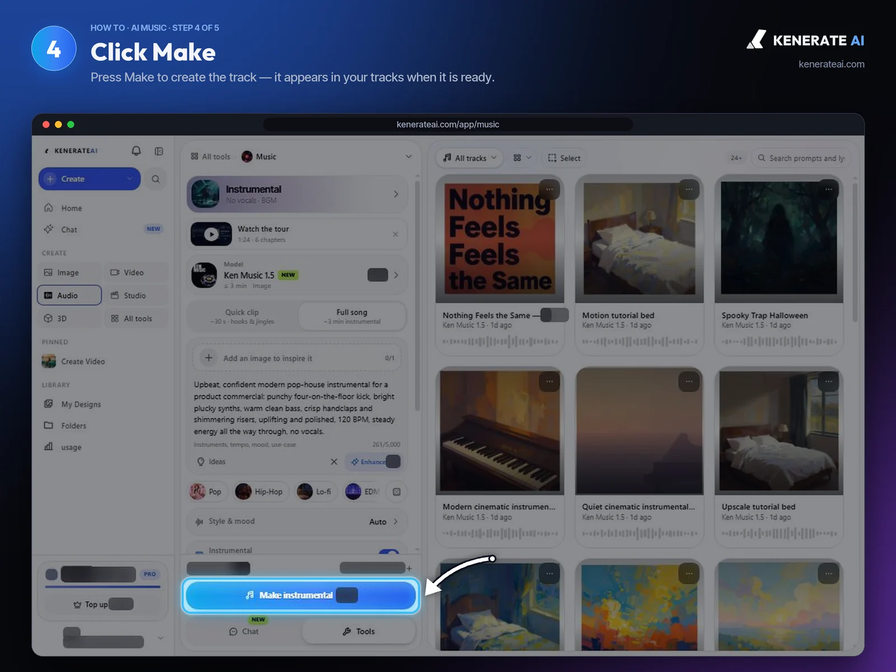Switch to Quick clip mode
The image size is (896, 672).
point(242,316)
